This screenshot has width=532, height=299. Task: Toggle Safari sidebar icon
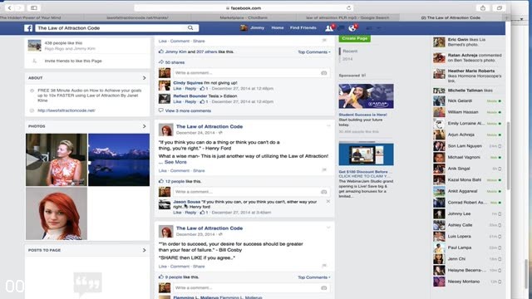point(34,7)
